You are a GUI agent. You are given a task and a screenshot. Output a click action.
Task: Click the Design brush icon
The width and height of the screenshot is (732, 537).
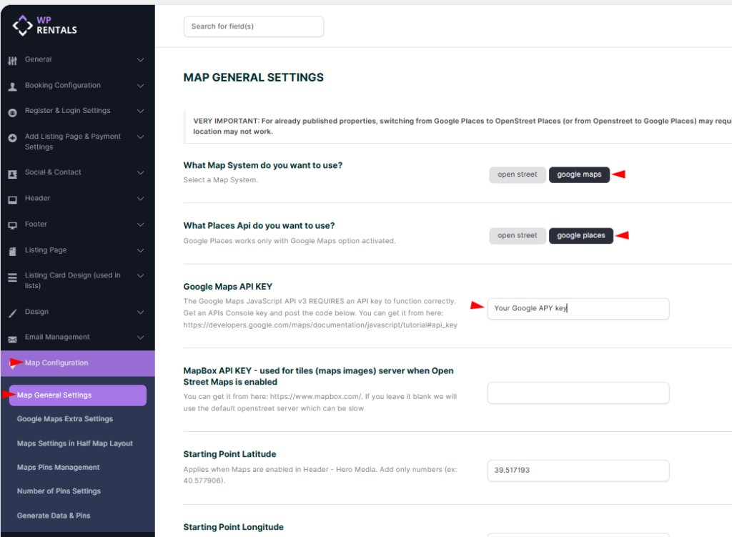13,313
